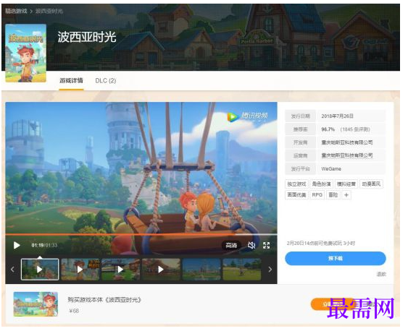Screen dimensions: 408x331
Task: Select the 模拟经营 tag
Action: [346, 184]
